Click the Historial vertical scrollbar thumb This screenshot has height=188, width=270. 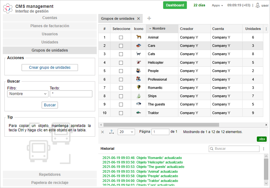pos(266,169)
